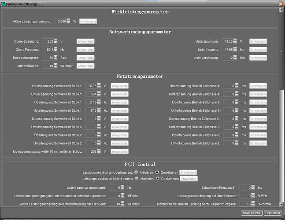
Task: Focus the Unterfrequenz Betrieb Zeitphase 2 field
Action: tap(229, 143)
